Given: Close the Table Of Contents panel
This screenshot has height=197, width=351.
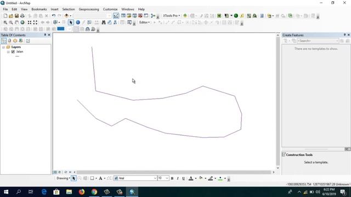Looking at the screenshot, I should (49, 35).
